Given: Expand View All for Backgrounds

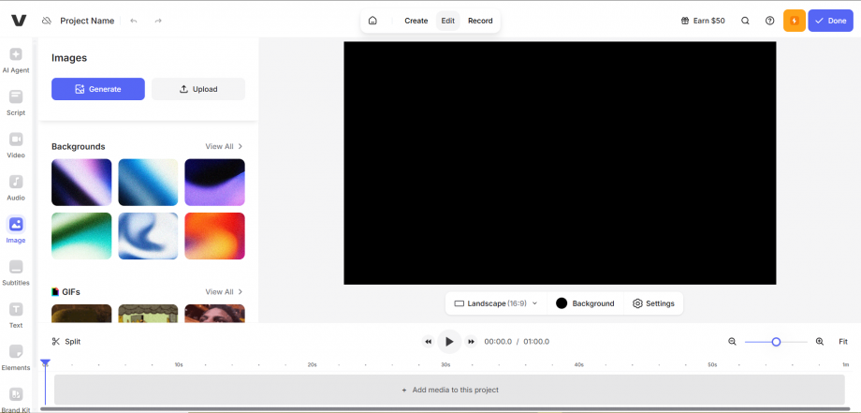Looking at the screenshot, I should coord(224,147).
